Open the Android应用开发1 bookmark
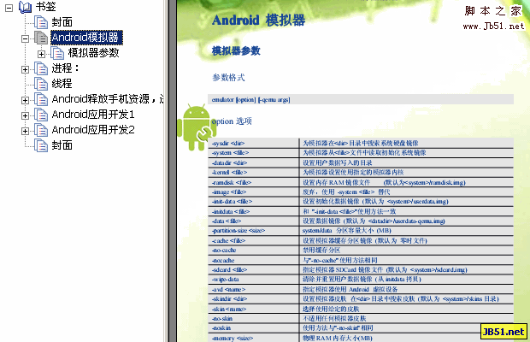 (x=93, y=115)
